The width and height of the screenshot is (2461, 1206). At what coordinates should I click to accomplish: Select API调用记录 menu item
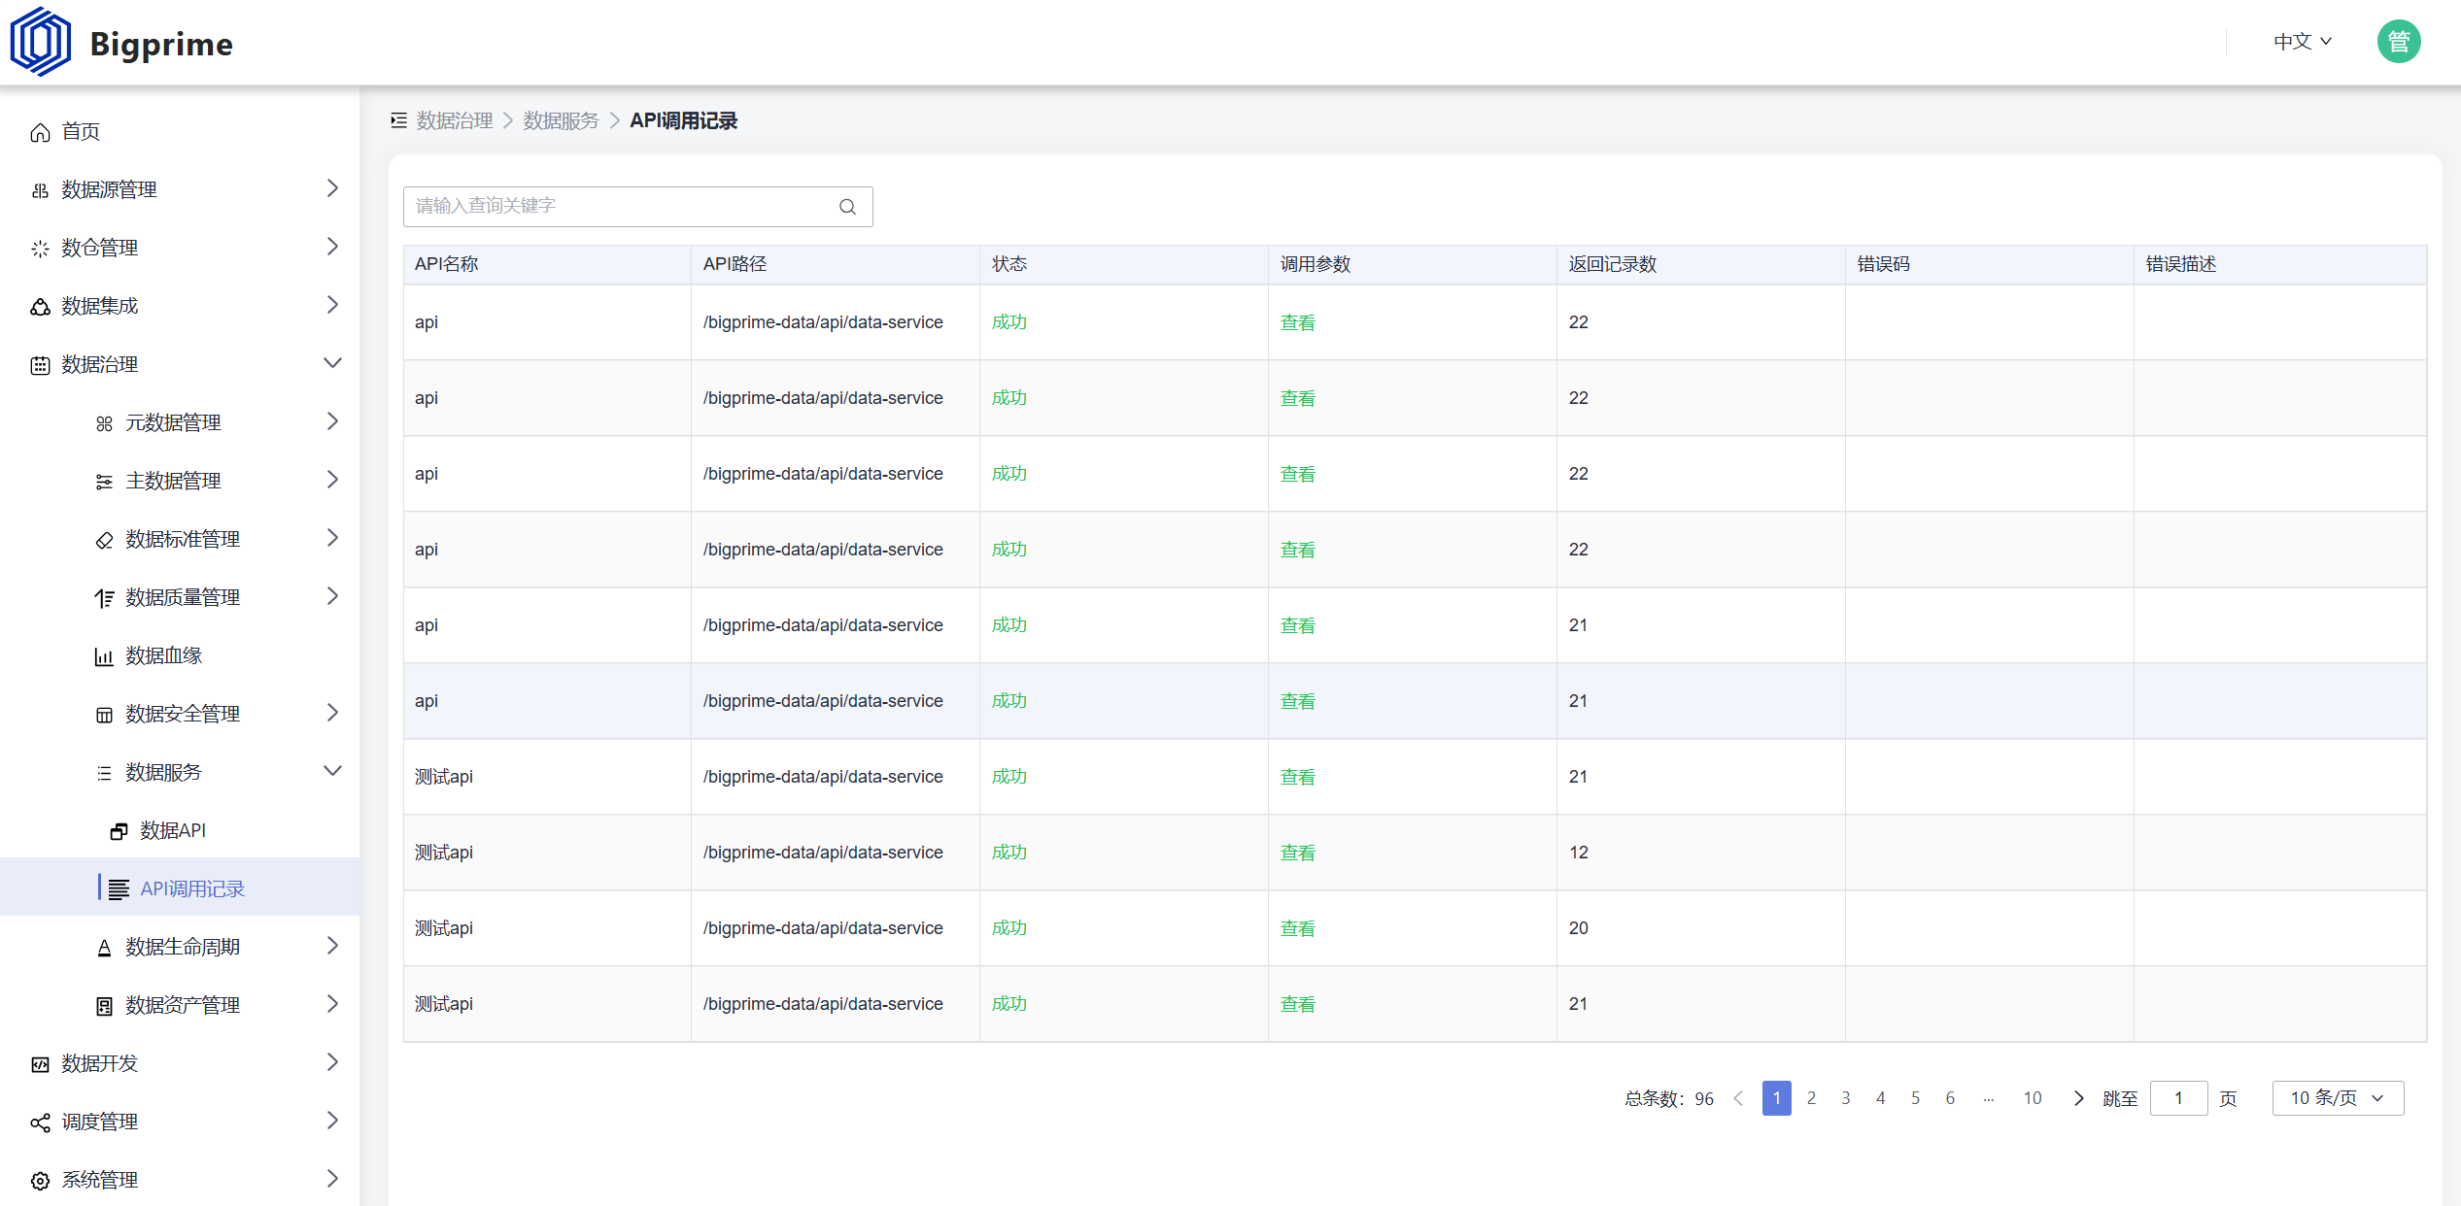coord(180,888)
